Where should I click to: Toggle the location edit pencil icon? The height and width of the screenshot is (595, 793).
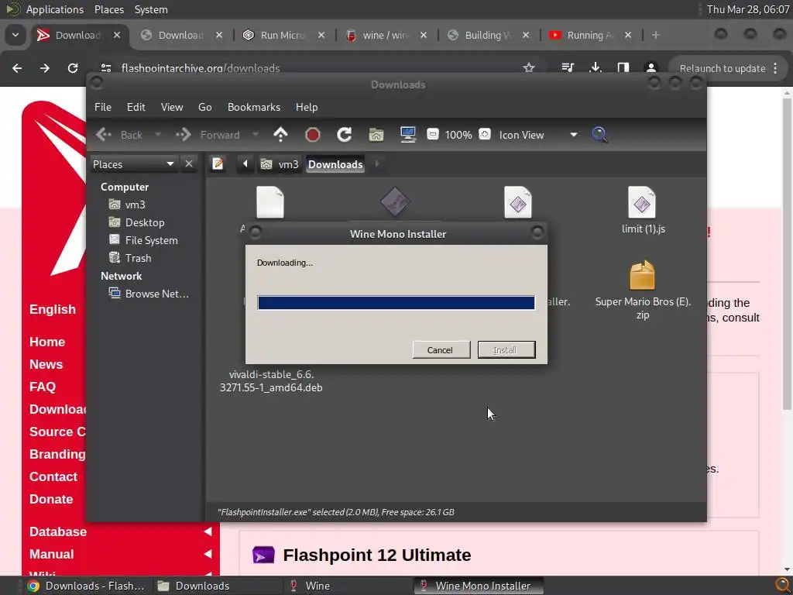point(218,164)
